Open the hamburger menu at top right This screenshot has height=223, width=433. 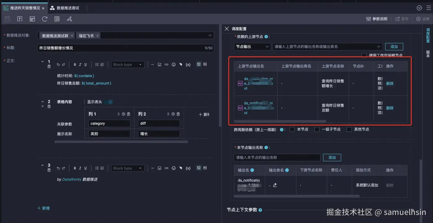(x=428, y=8)
